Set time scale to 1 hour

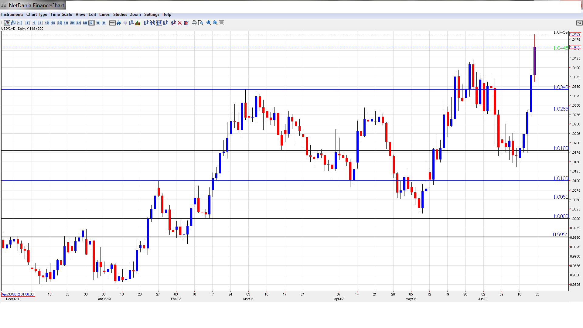pyautogui.click(x=66, y=23)
